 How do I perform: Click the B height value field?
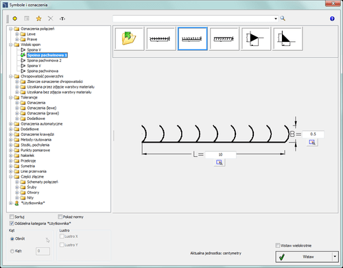click(x=313, y=134)
